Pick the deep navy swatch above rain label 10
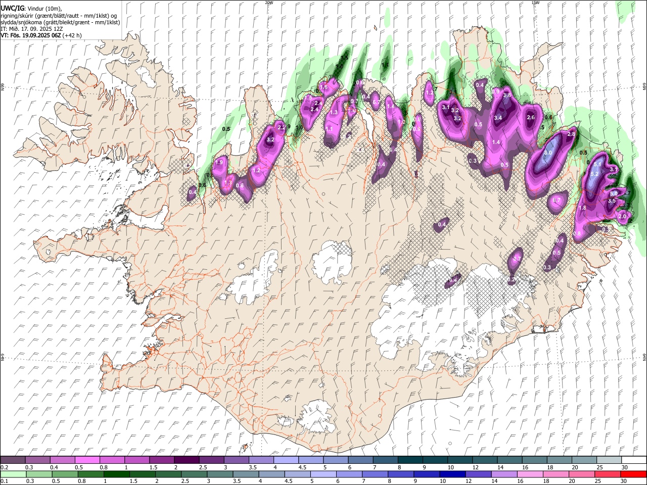 452,474
